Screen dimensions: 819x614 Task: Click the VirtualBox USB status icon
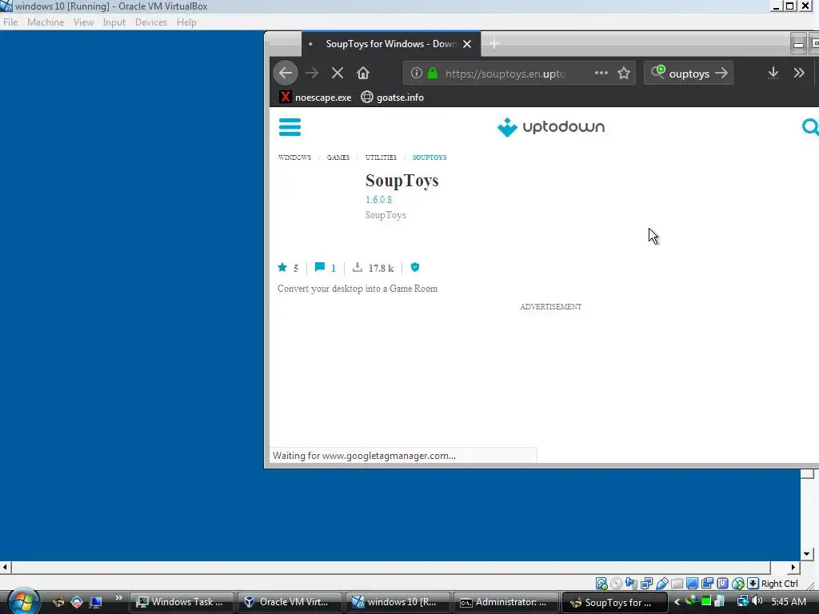[662, 583]
